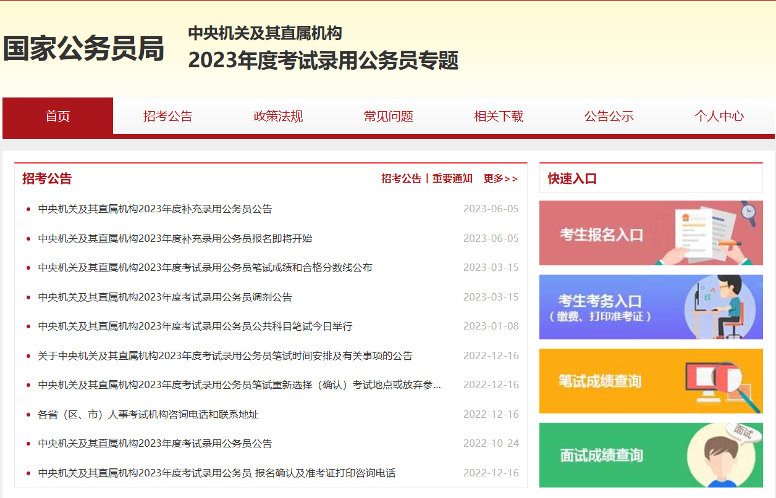Click the 中央机关及其直属机构 header subtitle
The width and height of the screenshot is (776, 498).
(x=265, y=33)
